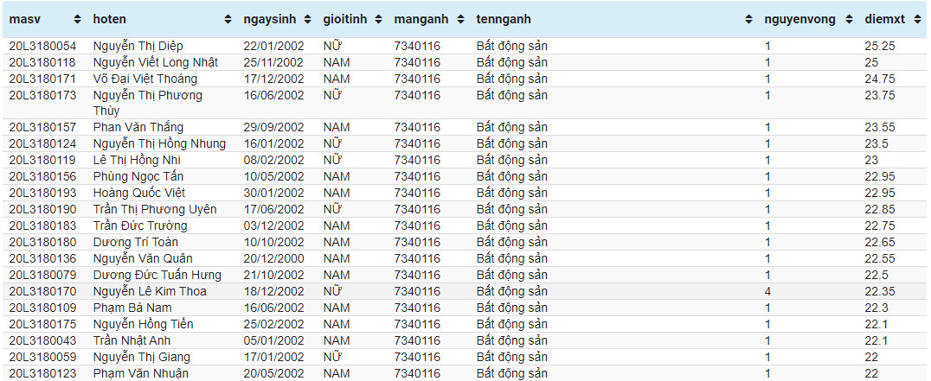Click birth date 25/11/2002
Viewport: 931px width, 381px height.
tap(273, 63)
